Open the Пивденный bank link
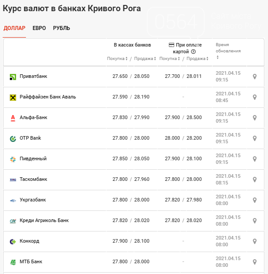The width and height of the screenshot is (268, 274). pos(33,159)
